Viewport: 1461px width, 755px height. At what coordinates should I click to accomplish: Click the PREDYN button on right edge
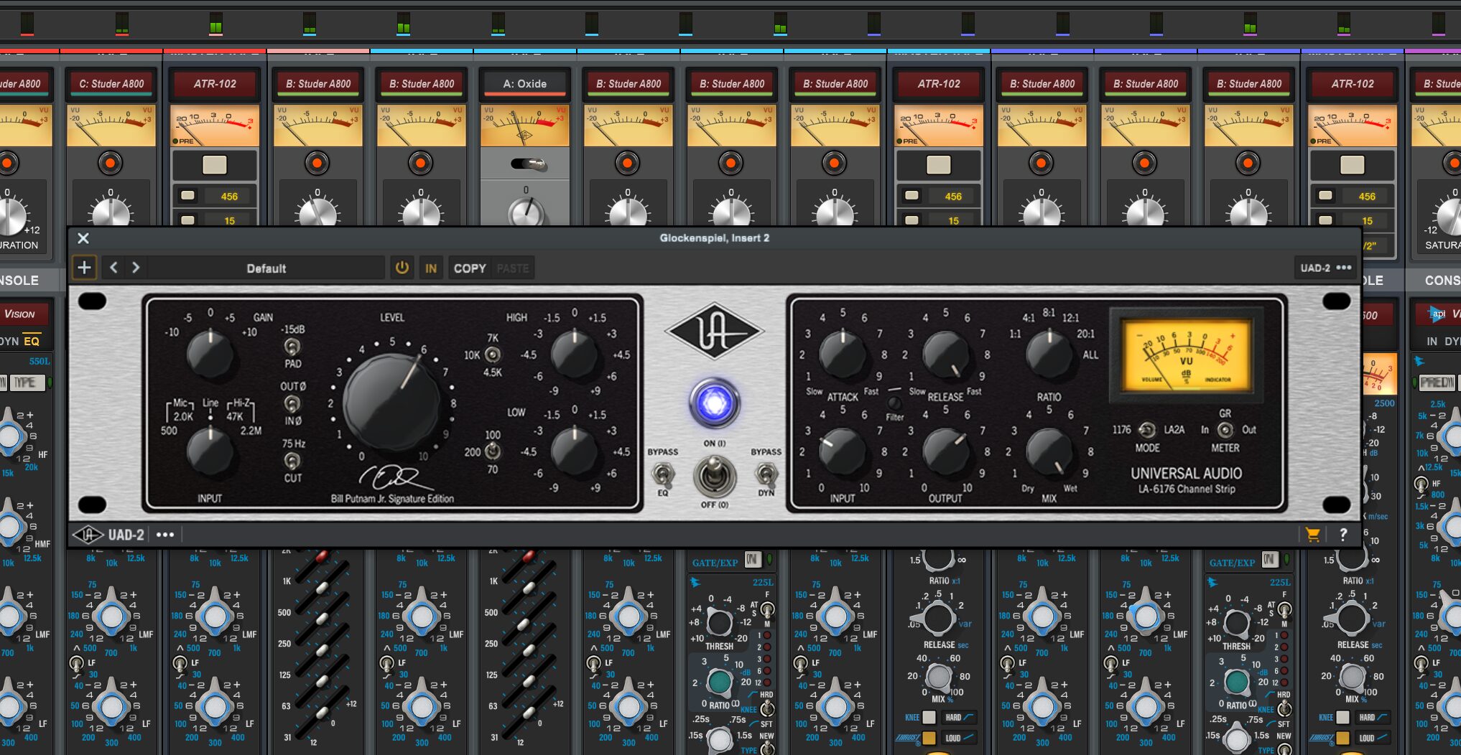[1437, 383]
